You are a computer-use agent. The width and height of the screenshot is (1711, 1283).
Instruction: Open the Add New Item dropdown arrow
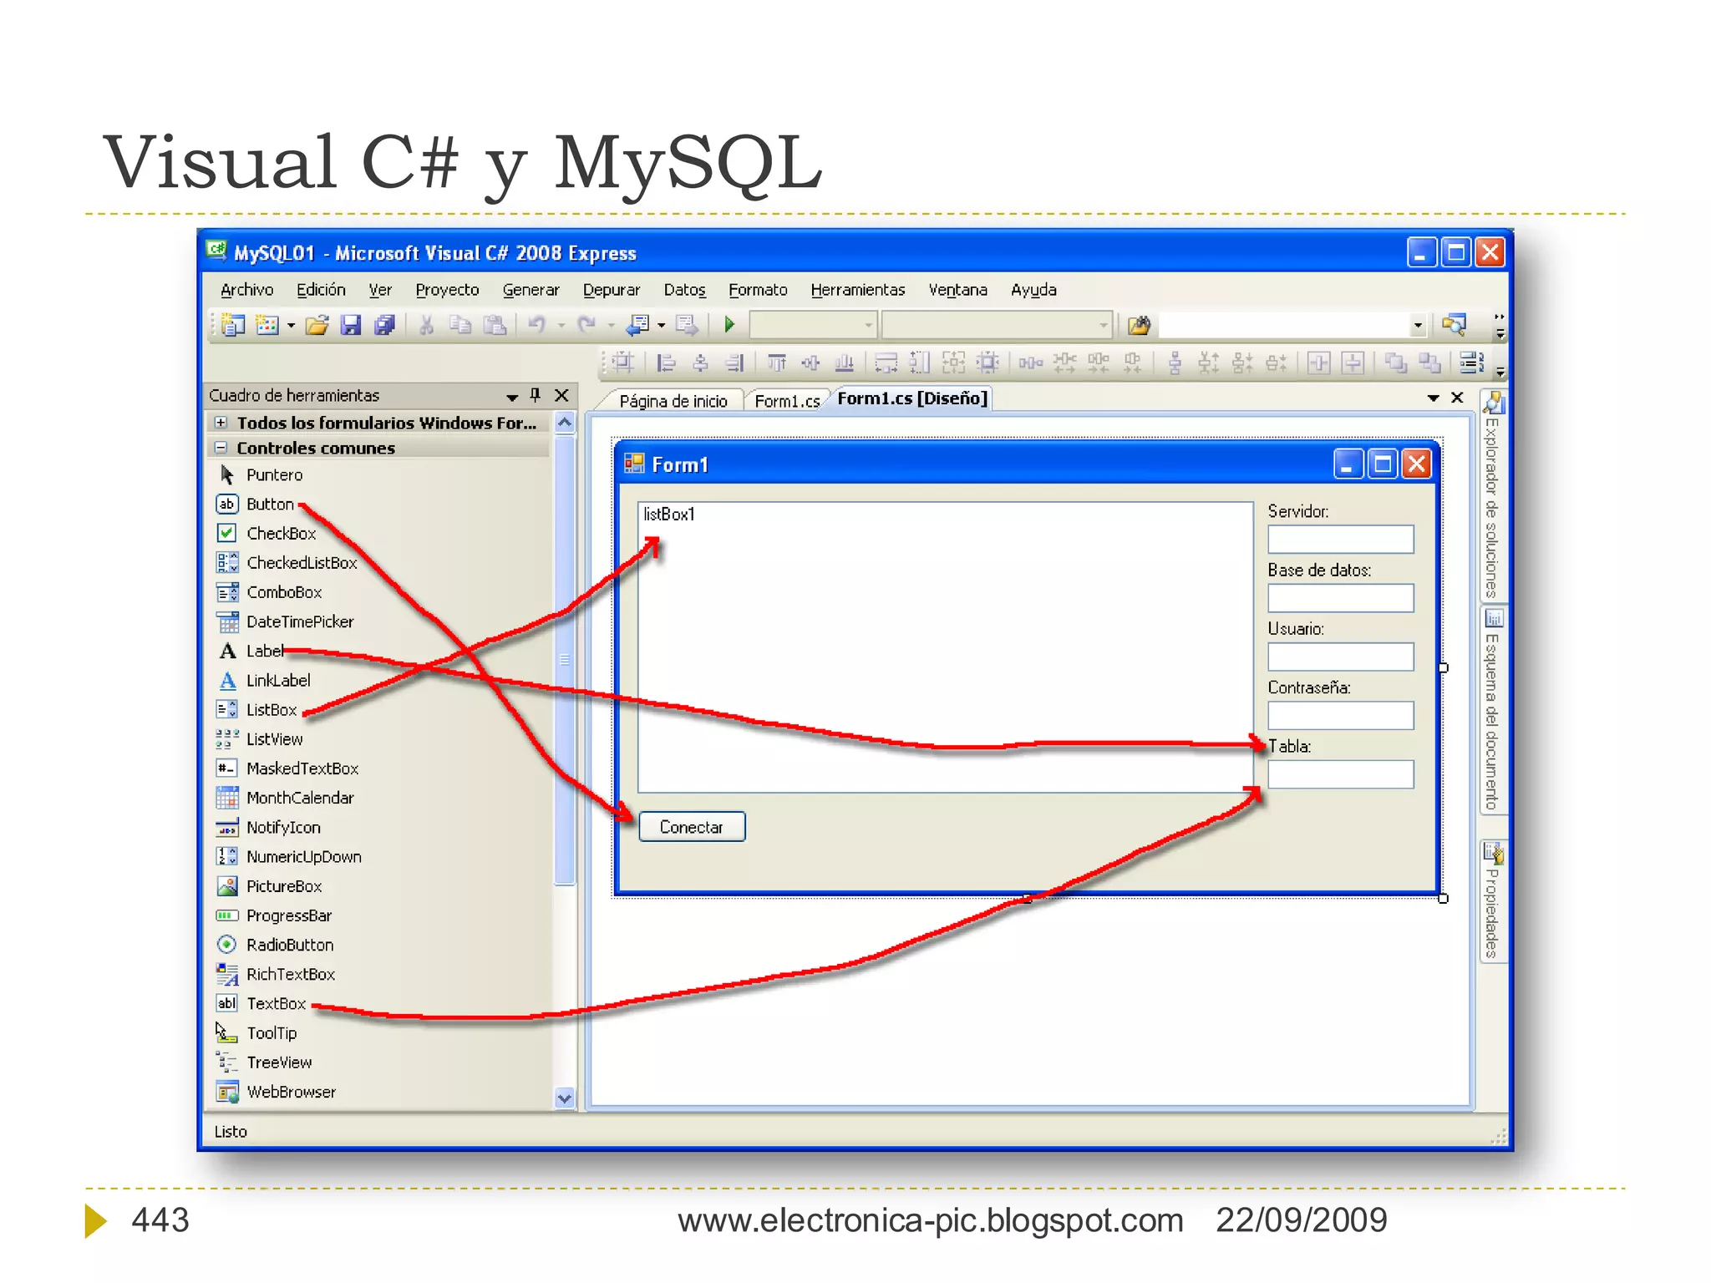pos(291,326)
